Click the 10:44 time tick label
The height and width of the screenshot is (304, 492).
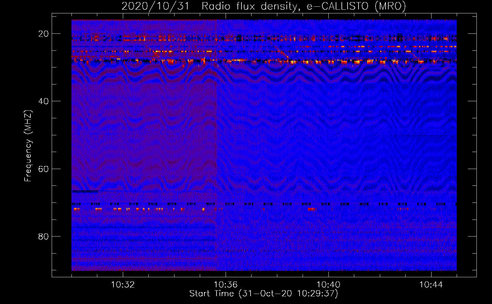(431, 285)
